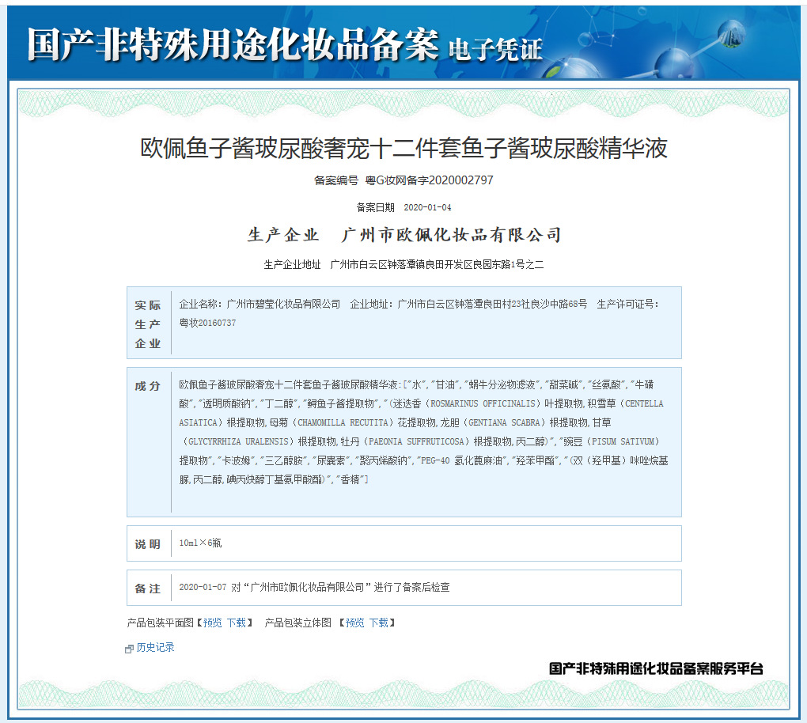Image resolution: width=807 pixels, height=723 pixels.
Task: Download the 产品包装平面图 image
Action: pos(237,623)
